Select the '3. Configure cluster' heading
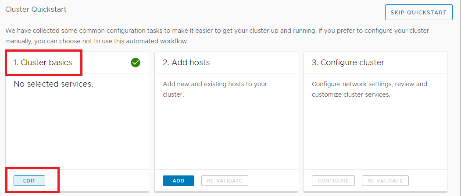Image resolution: width=461 pixels, height=196 pixels. pos(348,63)
